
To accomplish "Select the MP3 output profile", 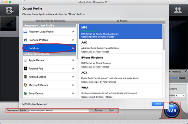I will [x=121, y=31].
